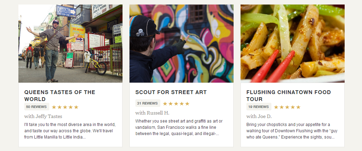Click the 50 Reviews badge
The height and width of the screenshot is (151, 362).
(36, 107)
